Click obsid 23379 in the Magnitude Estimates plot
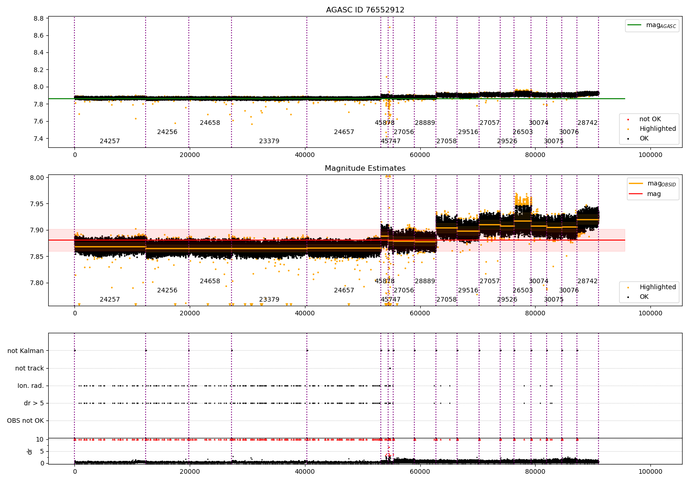 [269, 300]
